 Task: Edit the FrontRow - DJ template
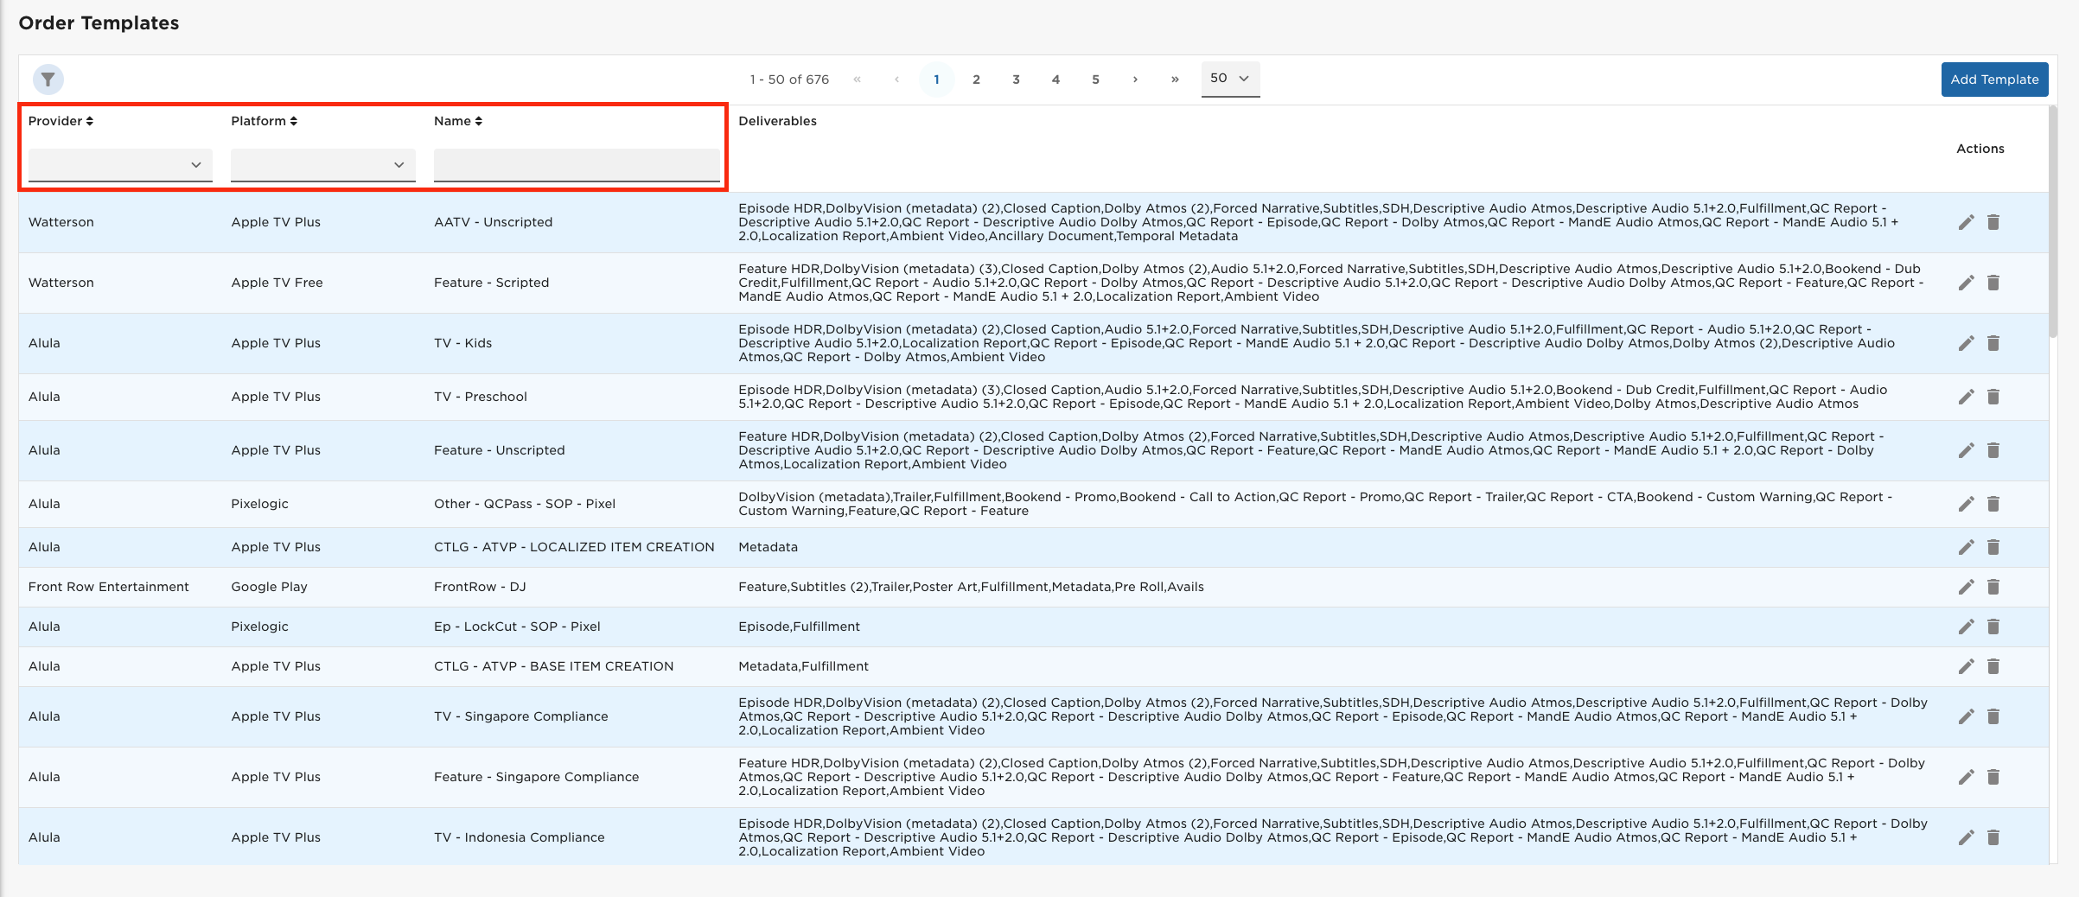[x=1966, y=587]
